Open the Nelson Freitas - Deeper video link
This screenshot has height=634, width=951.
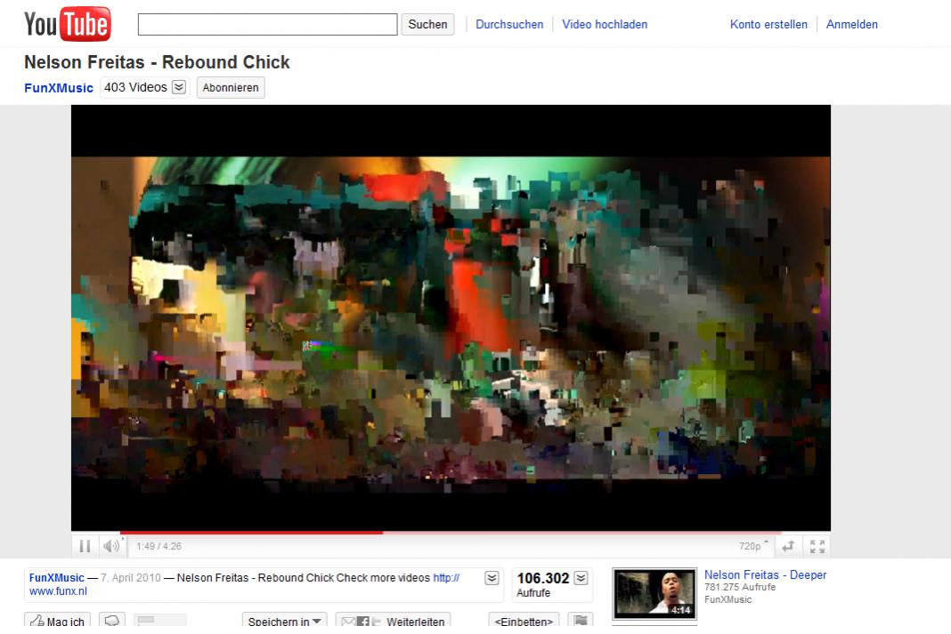click(766, 574)
